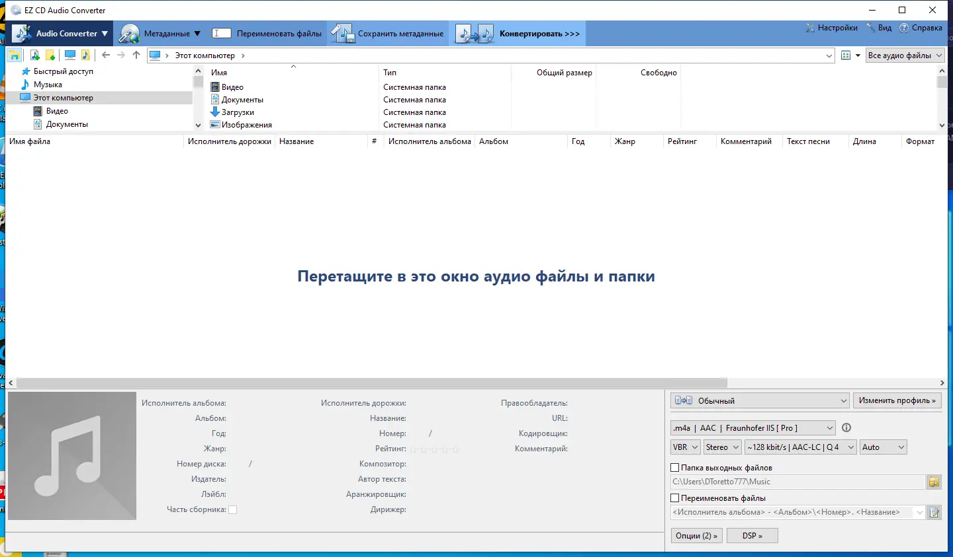Click the filename format edit icon
Screen dimensions: 953x557
934,512
